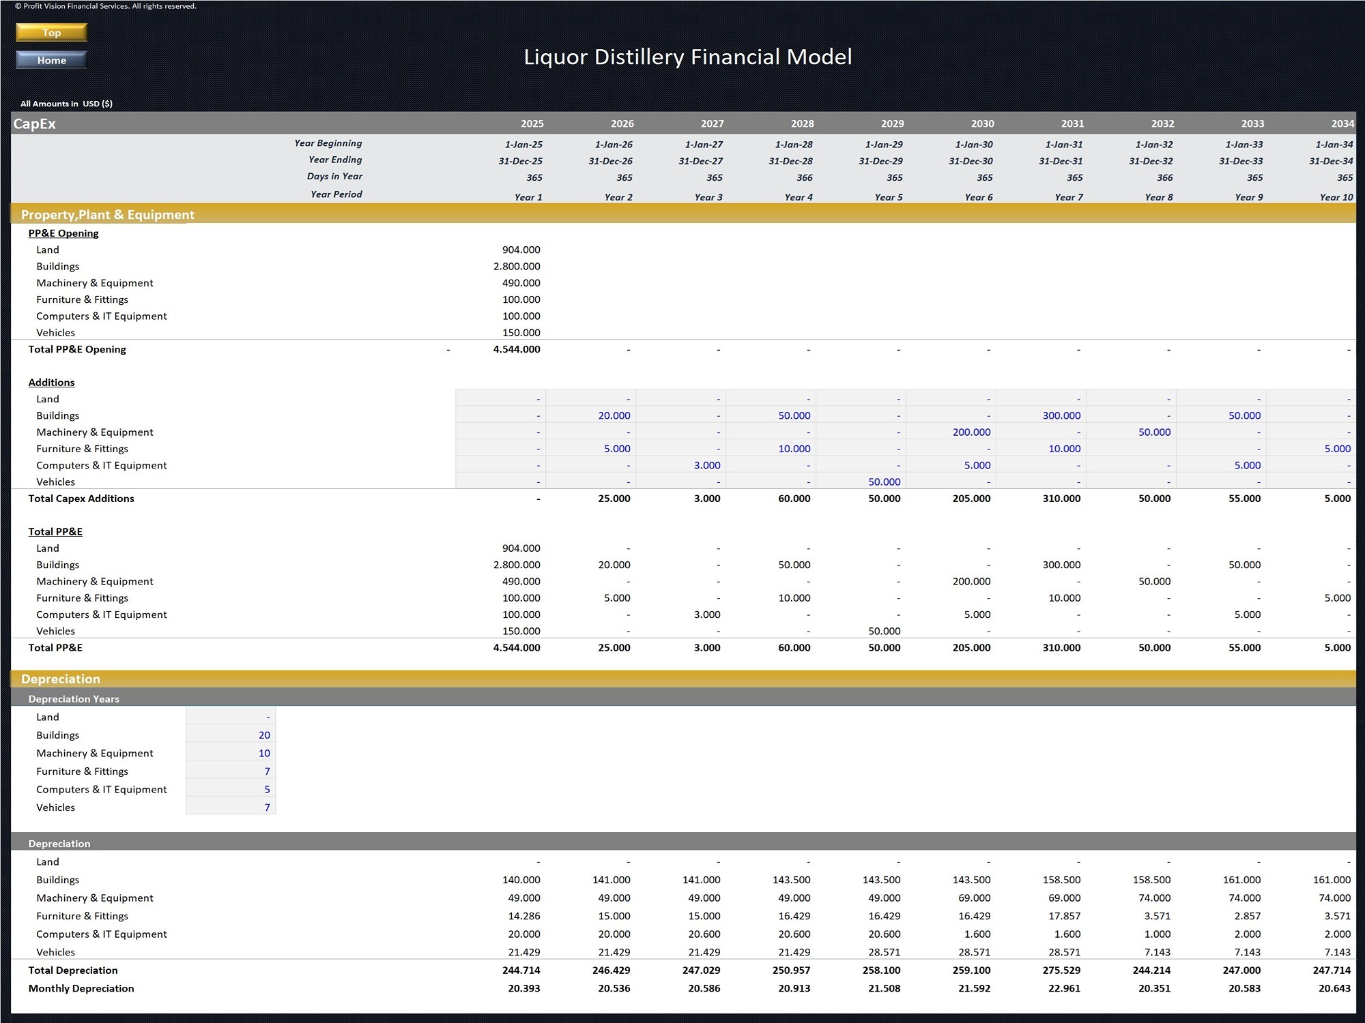The height and width of the screenshot is (1023, 1365).
Task: Select Machinery depreciation 2032 value 74.000
Action: pyautogui.click(x=1154, y=898)
